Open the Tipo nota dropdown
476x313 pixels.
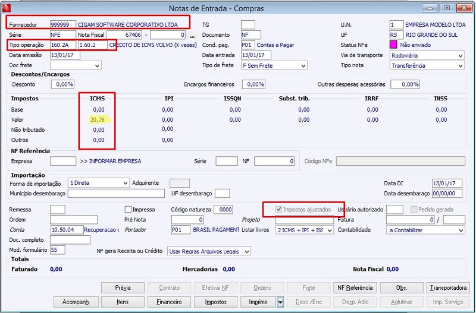pyautogui.click(x=427, y=65)
